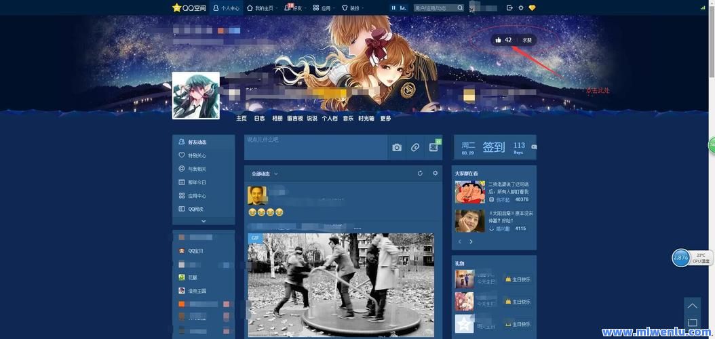Expand the 应用 dropdown in top bar
This screenshot has width=715, height=339.
[324, 7]
